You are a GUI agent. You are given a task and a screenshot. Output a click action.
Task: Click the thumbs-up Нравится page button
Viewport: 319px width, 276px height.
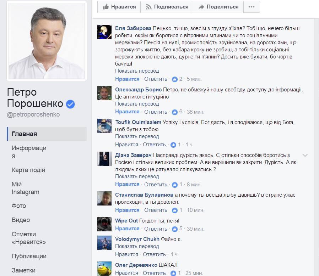119,7
